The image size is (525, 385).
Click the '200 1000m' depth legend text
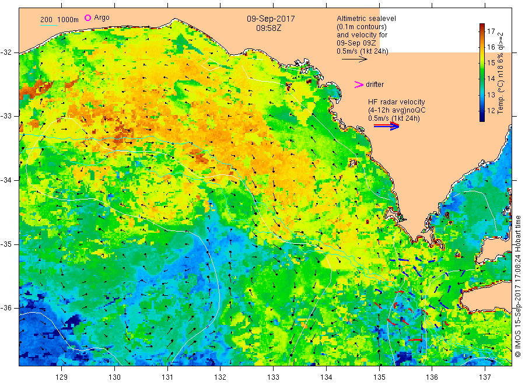pos(60,19)
